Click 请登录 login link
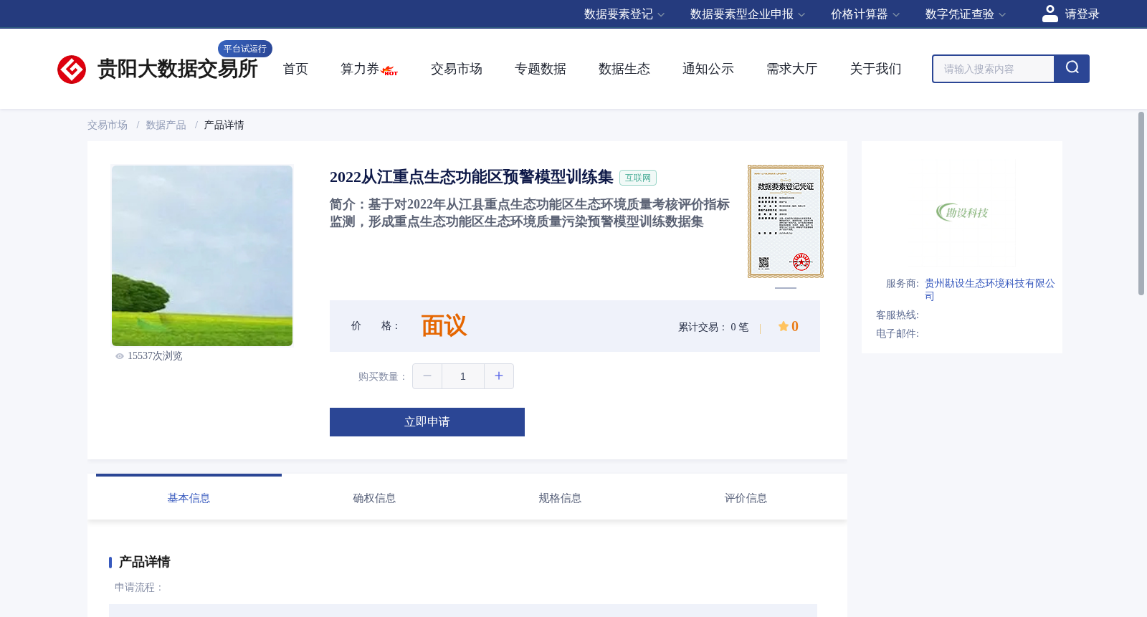 tap(1082, 14)
